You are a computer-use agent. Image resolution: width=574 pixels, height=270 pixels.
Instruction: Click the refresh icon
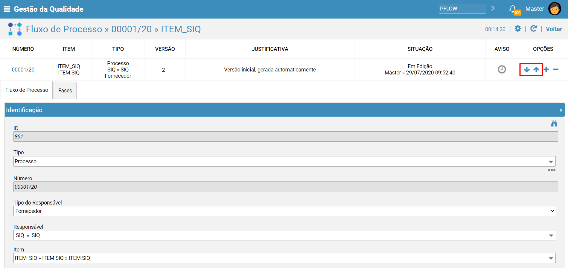pos(533,29)
